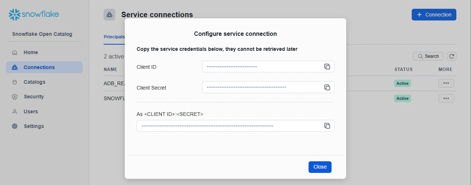Select Connections in the sidebar
The width and height of the screenshot is (471, 185).
pos(39,67)
